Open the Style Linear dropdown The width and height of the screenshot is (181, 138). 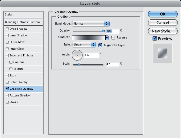pyautogui.click(x=84, y=45)
